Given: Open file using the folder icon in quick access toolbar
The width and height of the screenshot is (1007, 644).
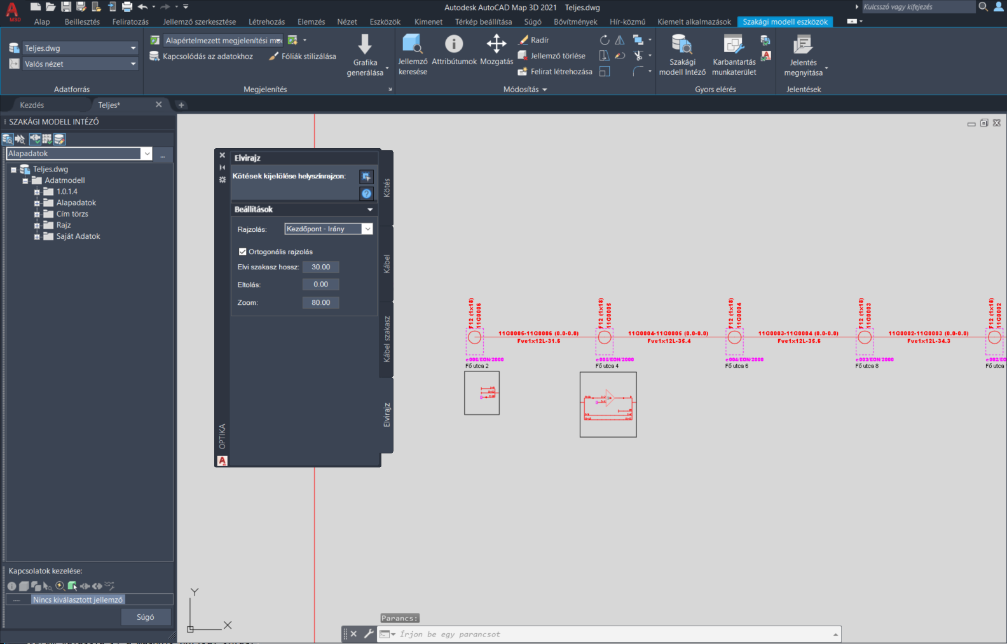Looking at the screenshot, I should point(51,6).
